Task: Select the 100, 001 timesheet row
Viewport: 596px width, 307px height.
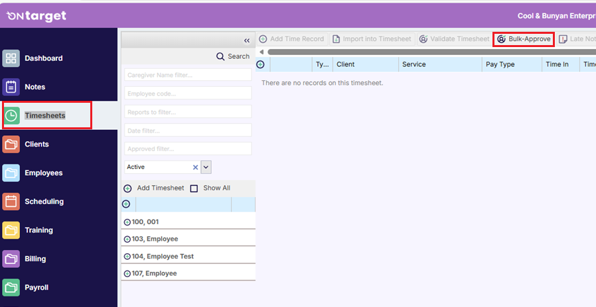Action: pos(188,222)
